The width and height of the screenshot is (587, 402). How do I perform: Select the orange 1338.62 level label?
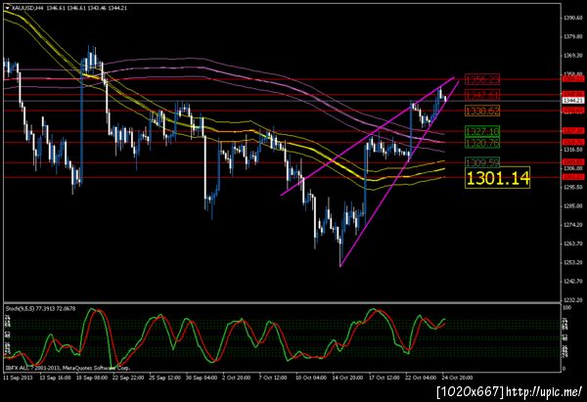(482, 111)
